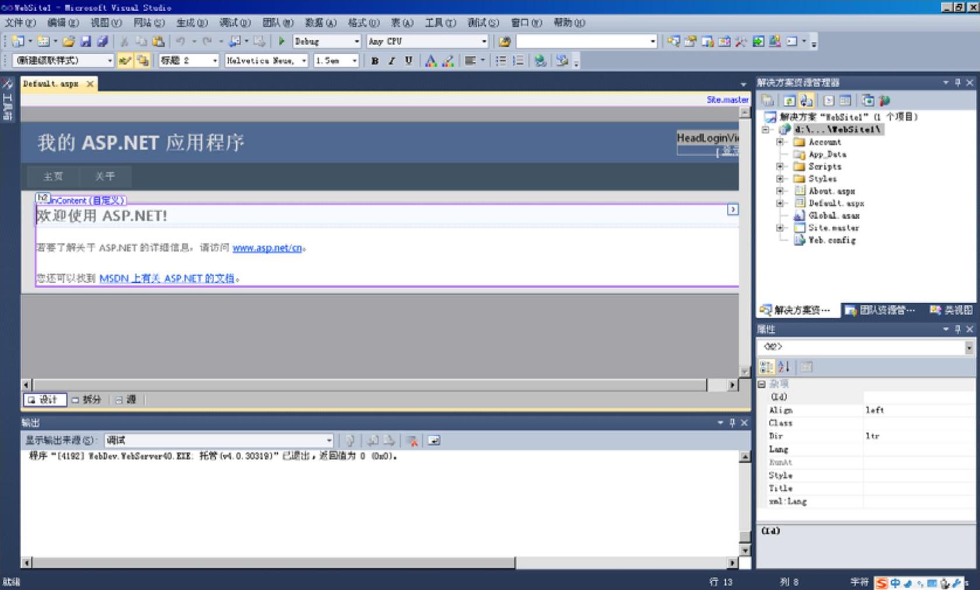Toggle word wrap in Output panel
The width and height of the screenshot is (980, 590).
[x=433, y=441]
